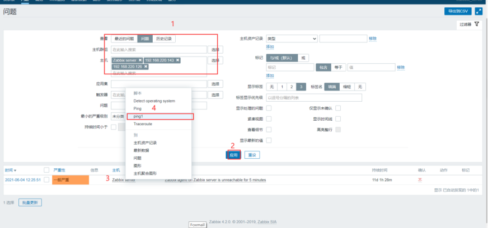The width and height of the screenshot is (488, 228).
Task: Click the host groups search field
Action: [159, 50]
